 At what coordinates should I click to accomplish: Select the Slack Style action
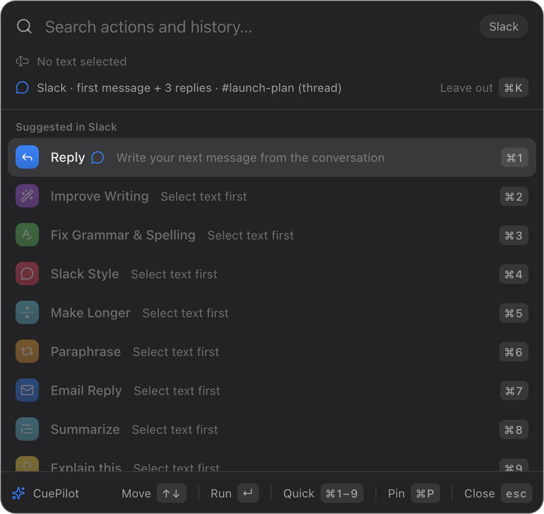(x=272, y=274)
